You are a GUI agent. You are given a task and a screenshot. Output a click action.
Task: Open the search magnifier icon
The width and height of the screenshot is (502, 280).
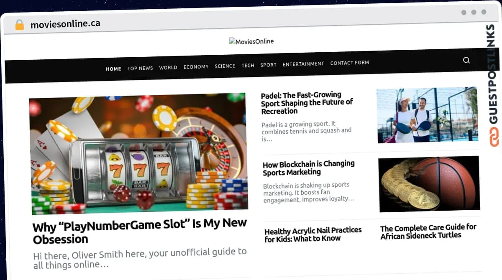pyautogui.click(x=466, y=60)
